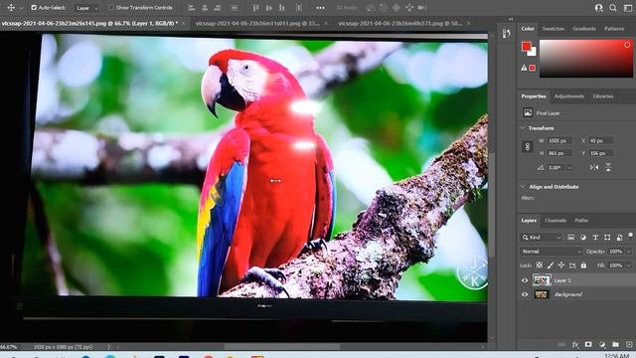Open the three-dots align options menu
This screenshot has height=358, width=636.
click(320, 8)
